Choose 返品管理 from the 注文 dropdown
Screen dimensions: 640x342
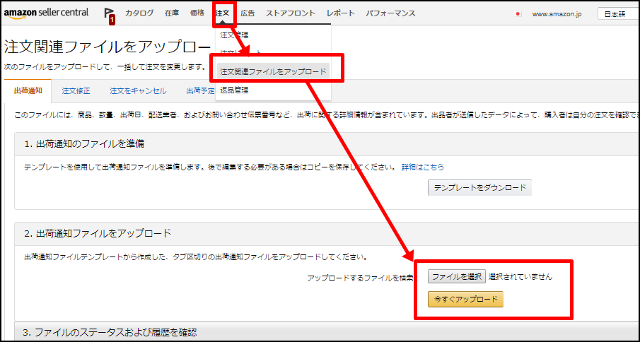coord(234,90)
